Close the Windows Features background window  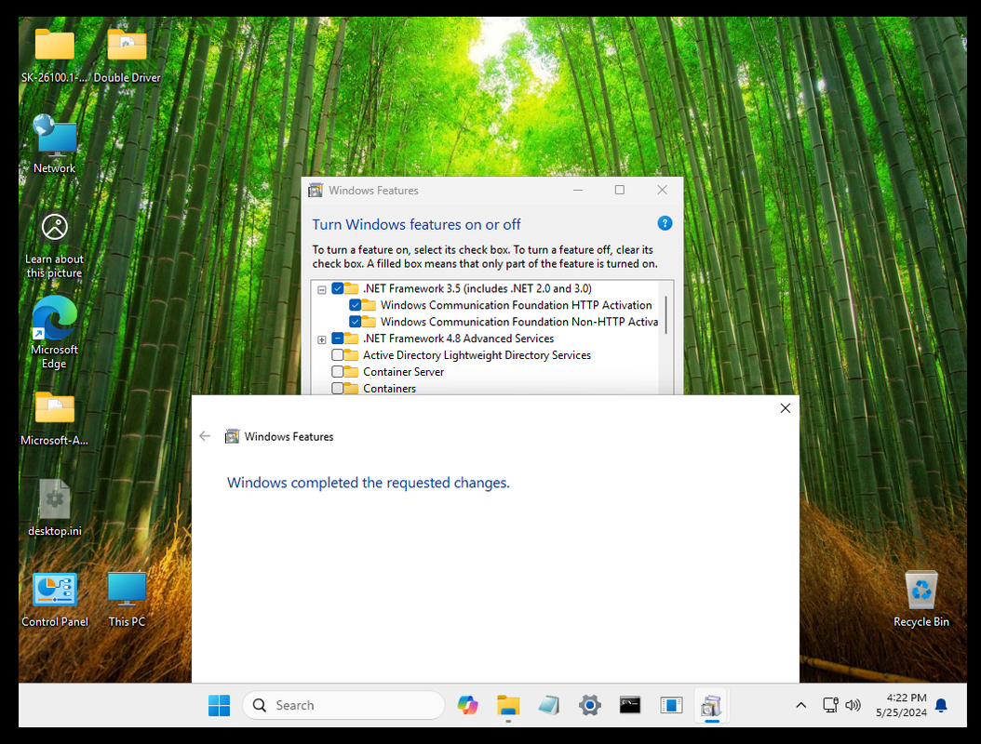pos(662,190)
